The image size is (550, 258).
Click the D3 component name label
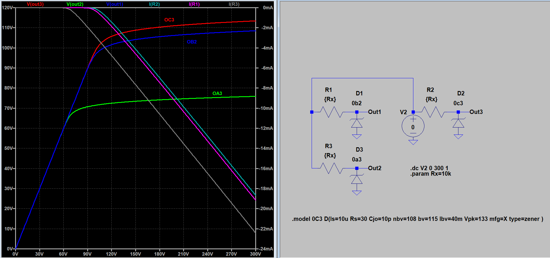[359, 150]
